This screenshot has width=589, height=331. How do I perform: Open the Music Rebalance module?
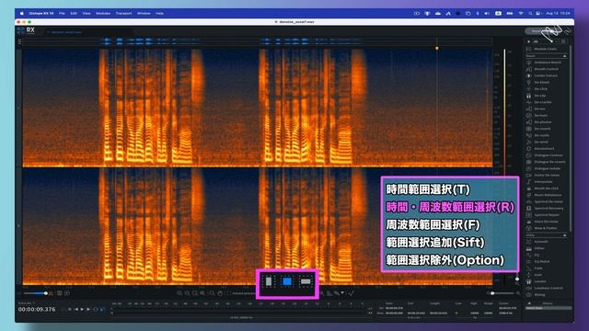(548, 195)
